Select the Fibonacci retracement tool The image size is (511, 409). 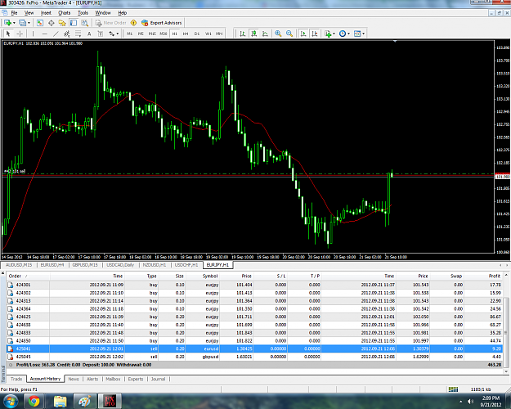coord(78,34)
